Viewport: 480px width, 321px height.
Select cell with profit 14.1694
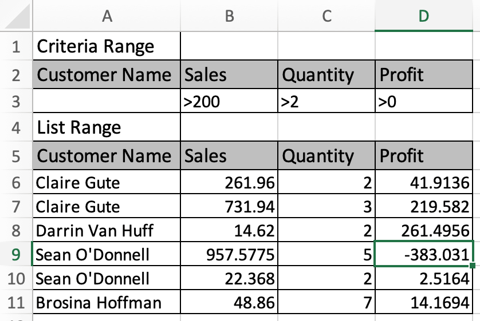tap(424, 302)
